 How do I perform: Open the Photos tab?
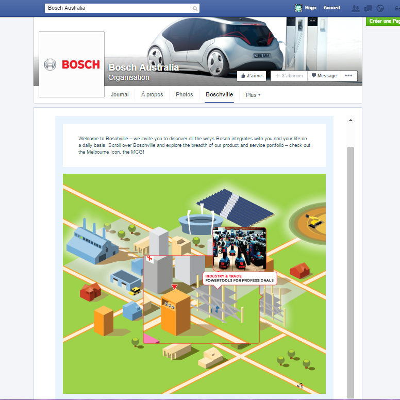184,94
